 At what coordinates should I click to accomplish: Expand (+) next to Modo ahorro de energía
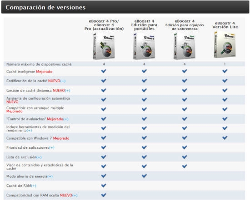[50, 176]
